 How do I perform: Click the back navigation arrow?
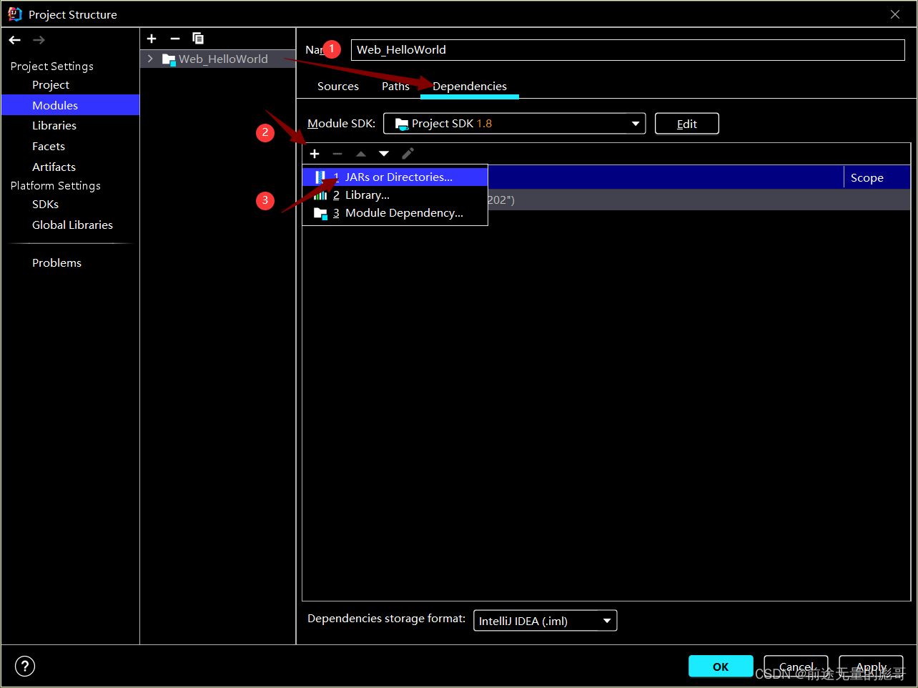15,40
